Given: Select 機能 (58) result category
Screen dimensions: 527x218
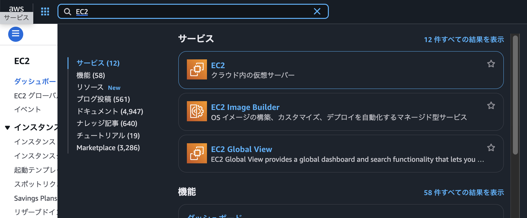Looking at the screenshot, I should click(x=91, y=75).
